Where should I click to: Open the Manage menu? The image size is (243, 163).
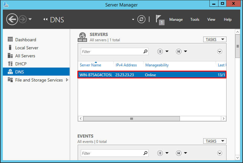tap(176, 20)
